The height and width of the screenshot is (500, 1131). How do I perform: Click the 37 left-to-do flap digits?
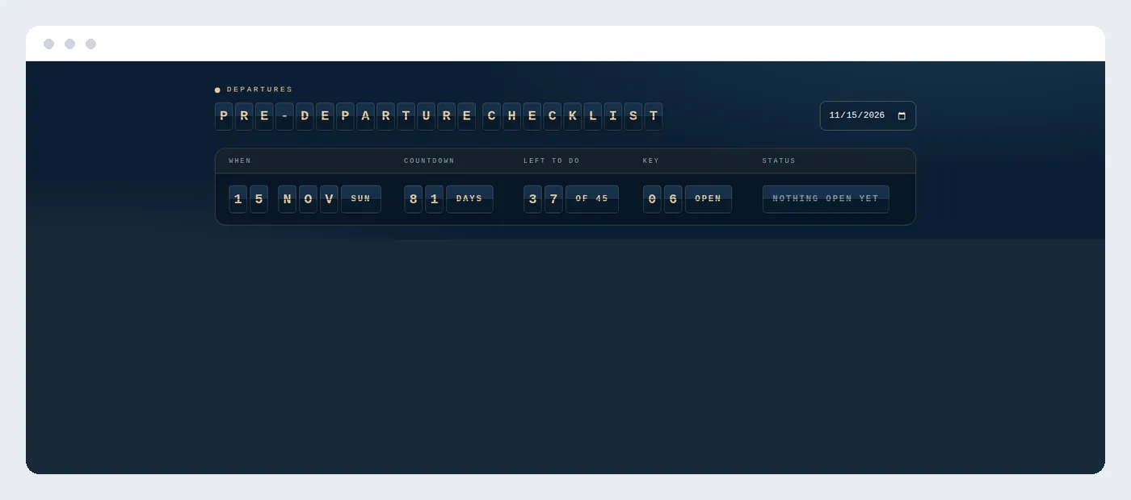(x=543, y=199)
